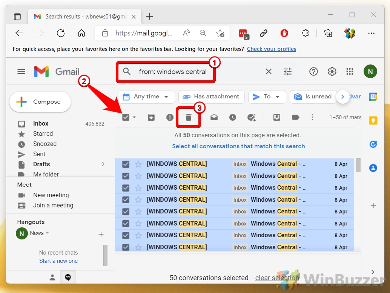390x293 pixels.
Task: Open the Move to icon
Action: (x=276, y=117)
